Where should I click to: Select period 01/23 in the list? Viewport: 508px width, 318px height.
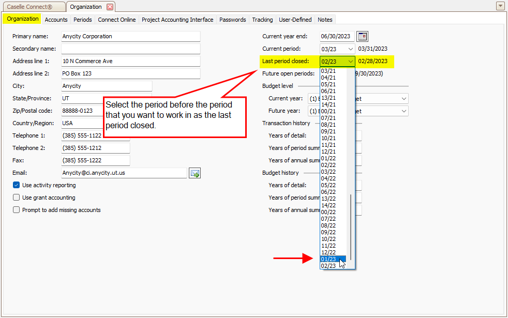coord(329,259)
